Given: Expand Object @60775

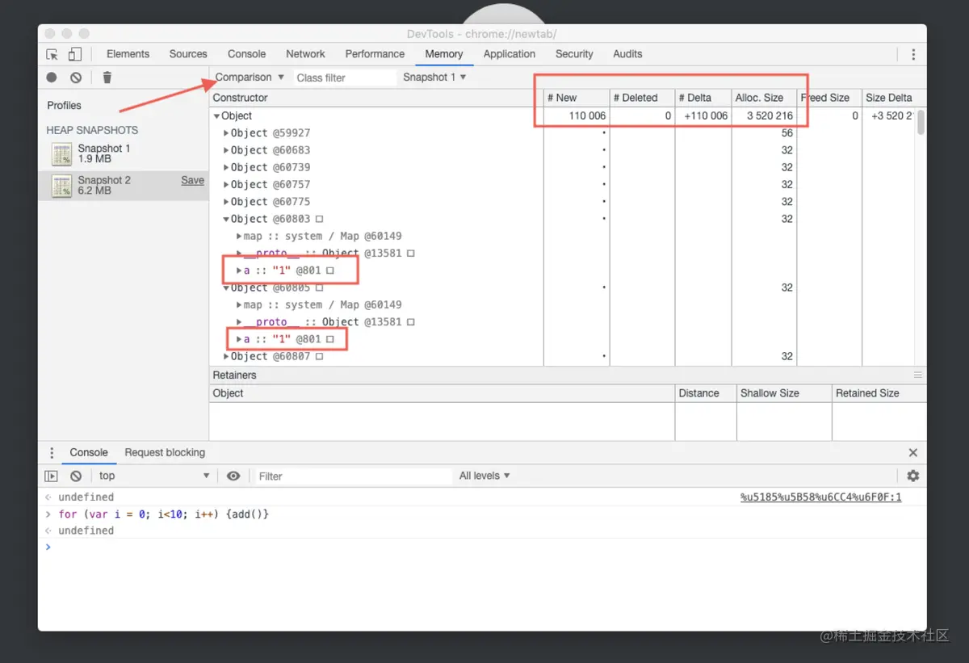Looking at the screenshot, I should (x=226, y=202).
